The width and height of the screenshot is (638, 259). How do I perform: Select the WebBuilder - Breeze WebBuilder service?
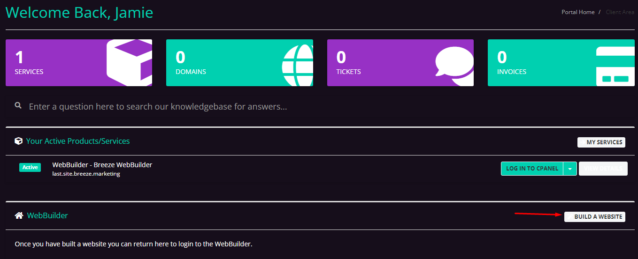pos(102,165)
